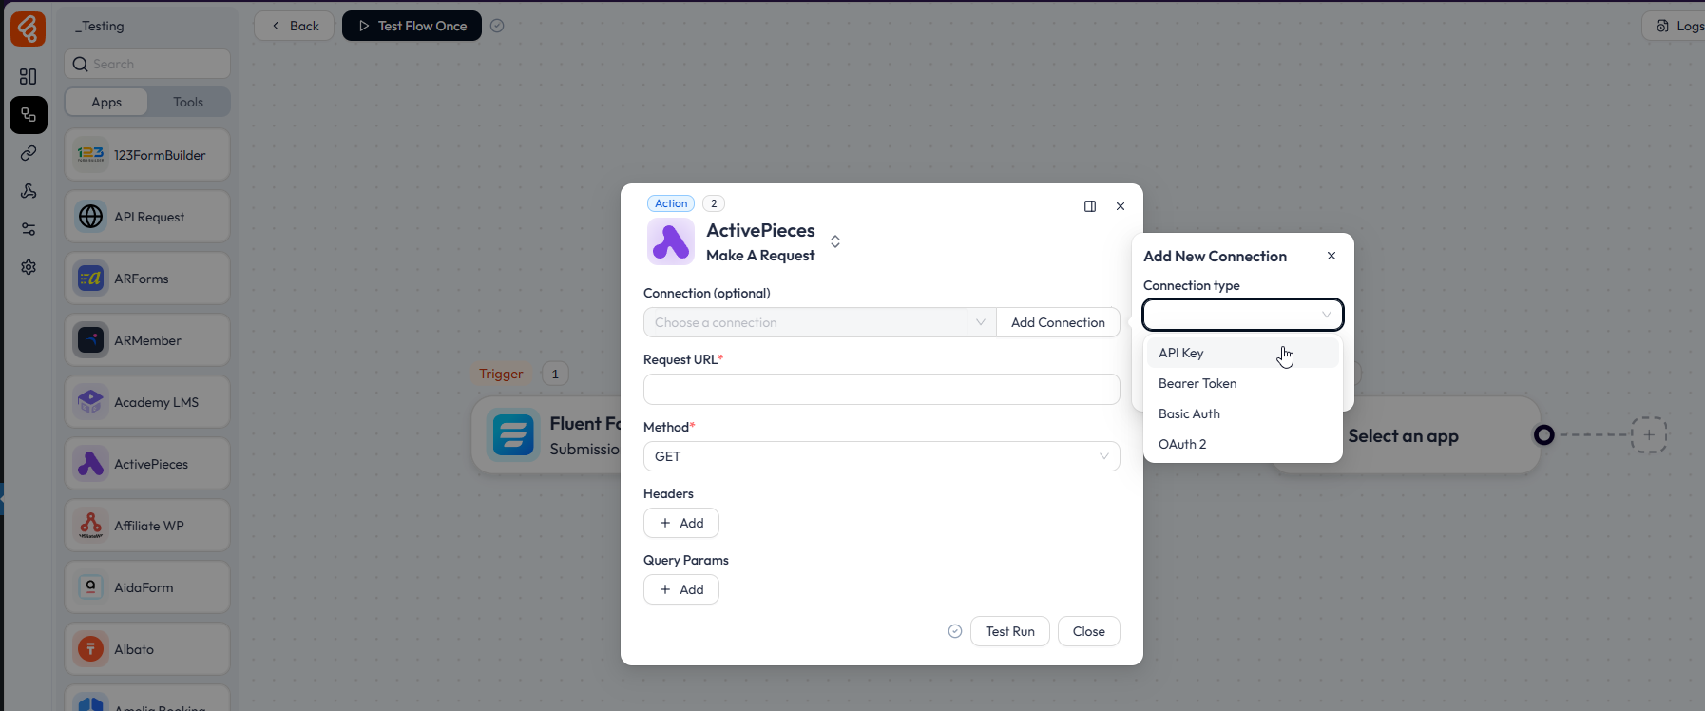
Task: Select the ARMember app
Action: 147,340
